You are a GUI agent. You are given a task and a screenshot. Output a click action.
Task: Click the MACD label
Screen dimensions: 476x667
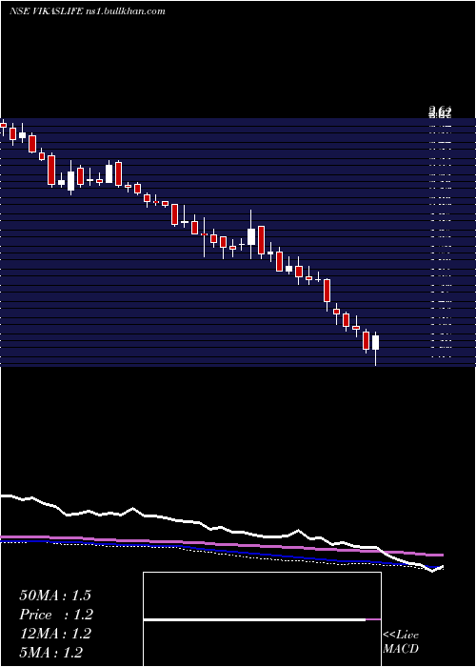401,649
